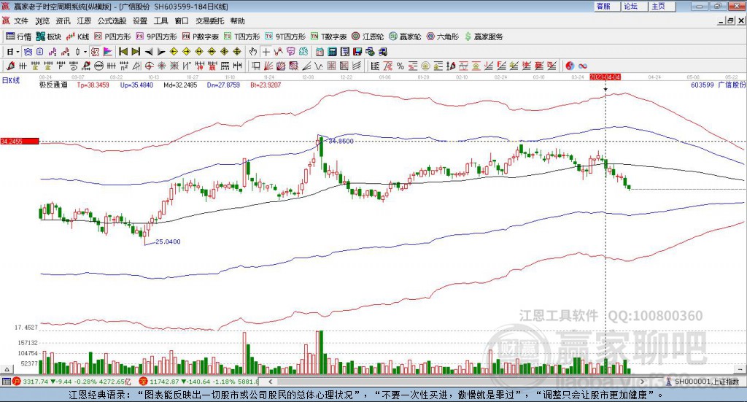
Task: Launch the 江恩轮 Gann wheel
Action: click(x=368, y=36)
